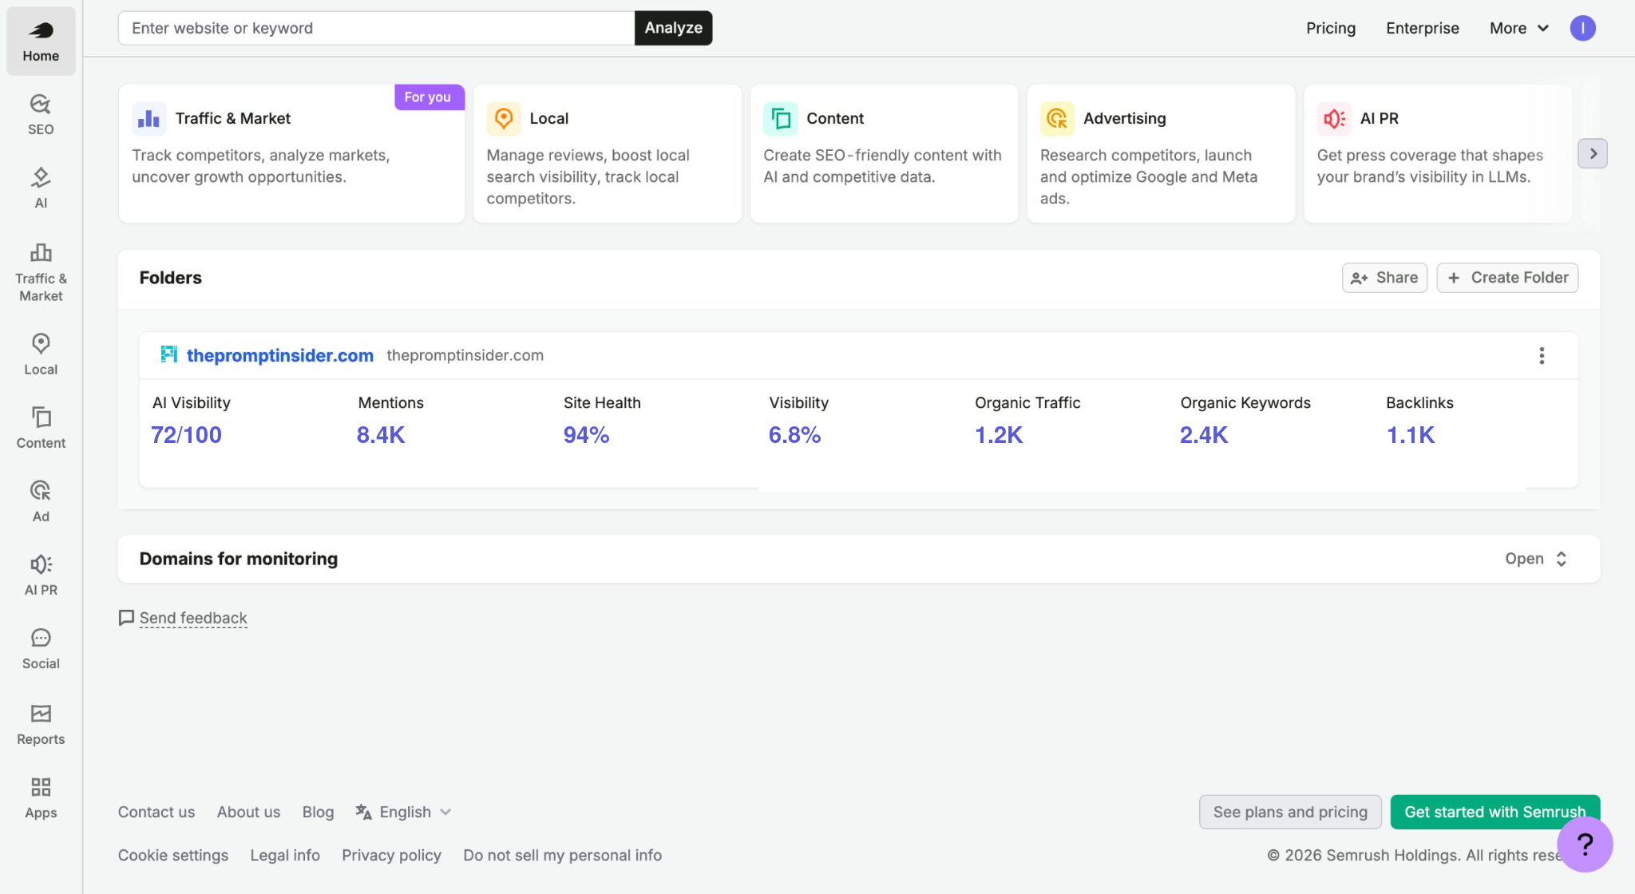Click the Share folders button
1635x894 pixels.
[1384, 278]
